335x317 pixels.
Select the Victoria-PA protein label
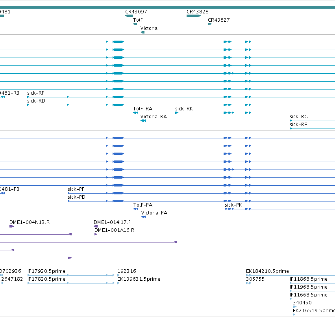154,213
